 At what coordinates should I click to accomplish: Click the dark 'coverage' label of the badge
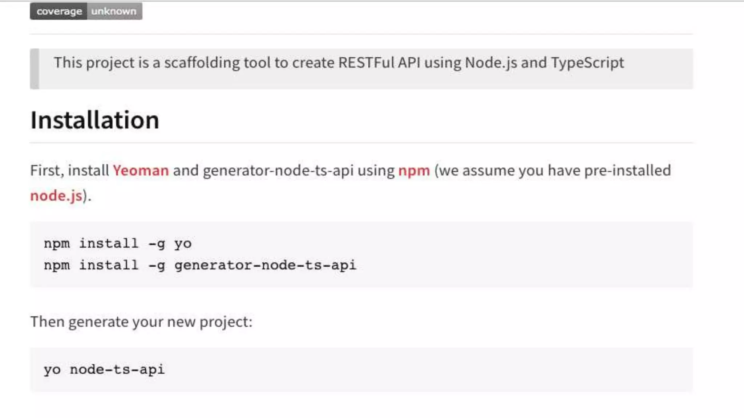pos(59,11)
